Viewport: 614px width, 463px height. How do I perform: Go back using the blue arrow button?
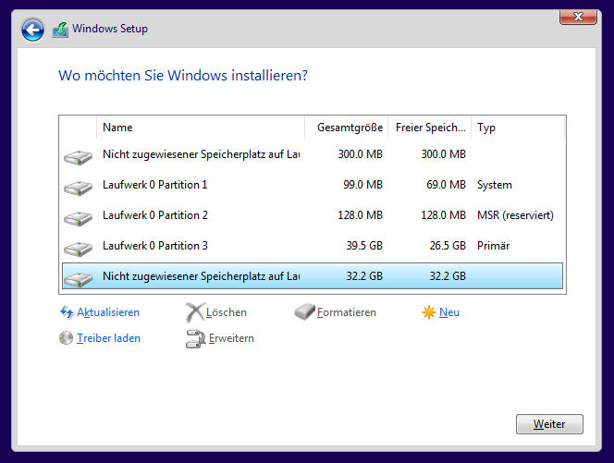tap(32, 30)
